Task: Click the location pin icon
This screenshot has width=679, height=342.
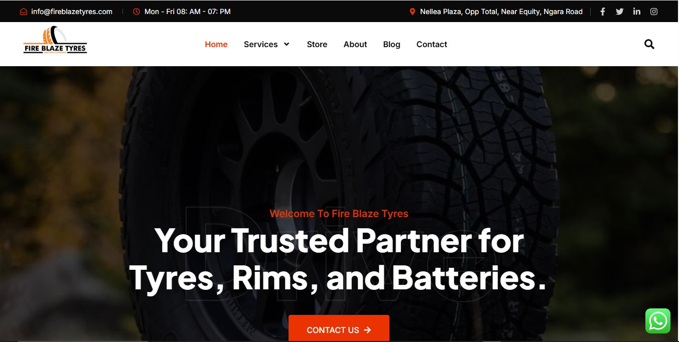Action: [x=413, y=12]
